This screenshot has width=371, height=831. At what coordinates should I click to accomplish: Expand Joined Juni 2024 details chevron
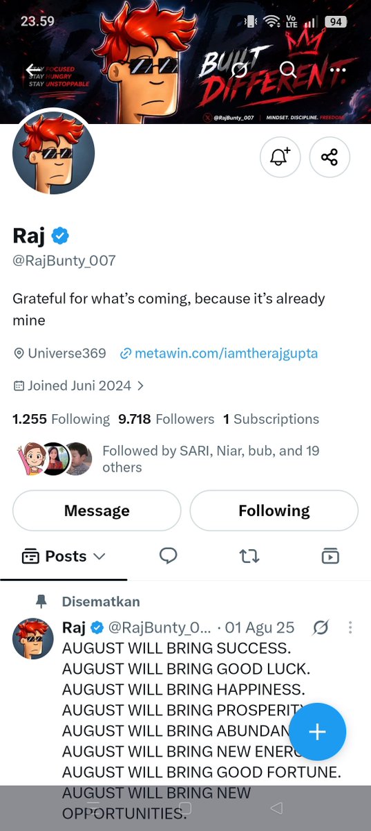pos(141,386)
